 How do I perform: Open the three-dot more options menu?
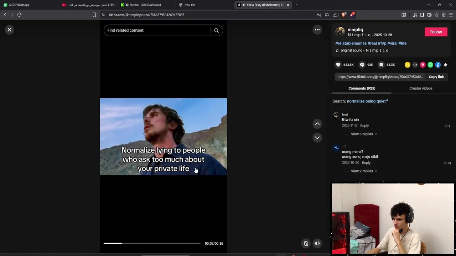(317, 30)
